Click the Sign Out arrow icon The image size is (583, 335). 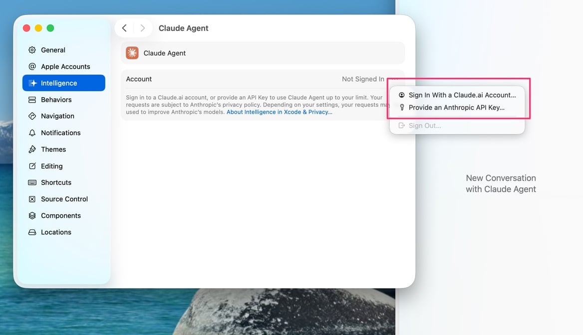[401, 126]
